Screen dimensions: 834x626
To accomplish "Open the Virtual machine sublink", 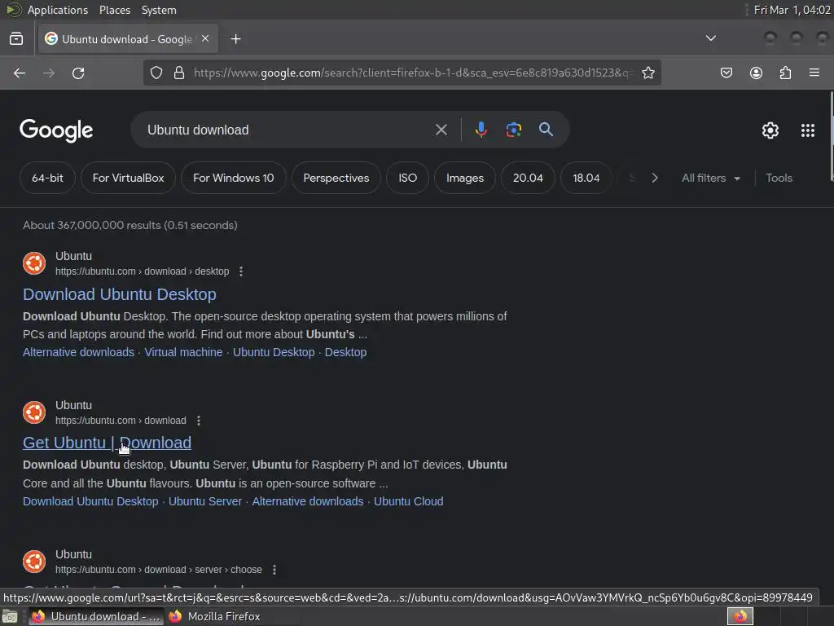I will point(183,352).
